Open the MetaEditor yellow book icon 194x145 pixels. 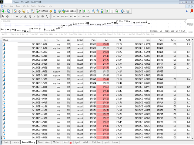pos(51,11)
